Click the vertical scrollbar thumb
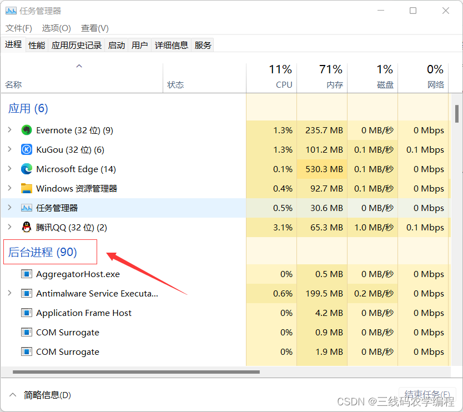Image resolution: width=463 pixels, height=412 pixels. click(x=457, y=114)
